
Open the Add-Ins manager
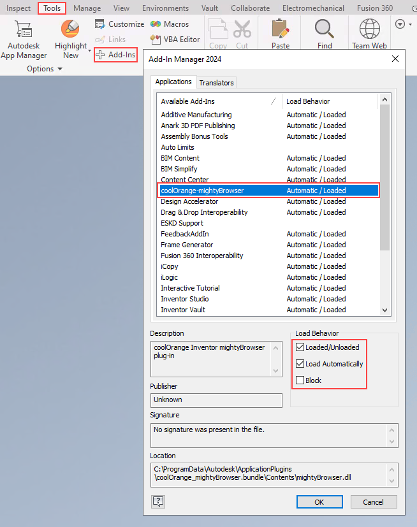(x=115, y=55)
